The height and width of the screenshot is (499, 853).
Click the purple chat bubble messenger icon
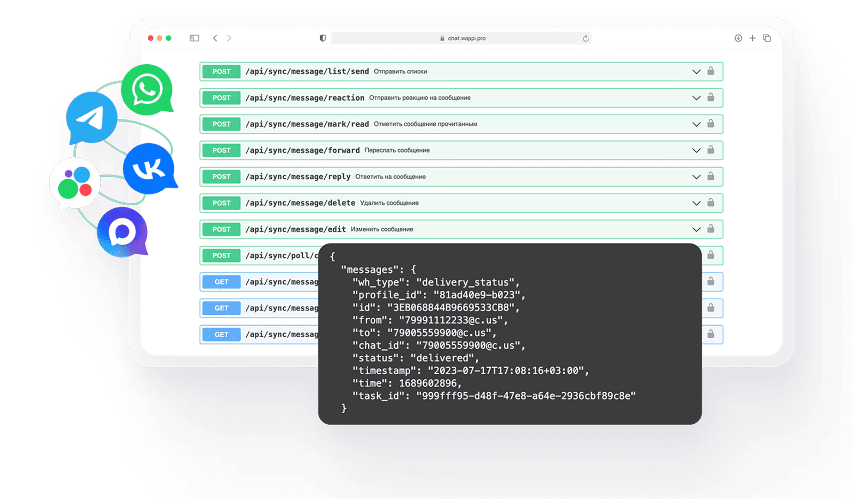point(122,231)
